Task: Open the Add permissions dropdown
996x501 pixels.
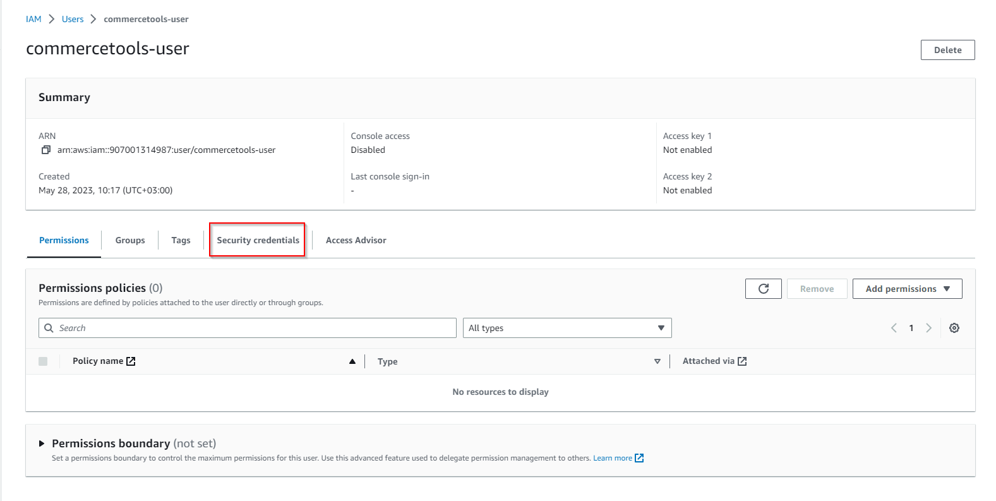Action: click(907, 289)
